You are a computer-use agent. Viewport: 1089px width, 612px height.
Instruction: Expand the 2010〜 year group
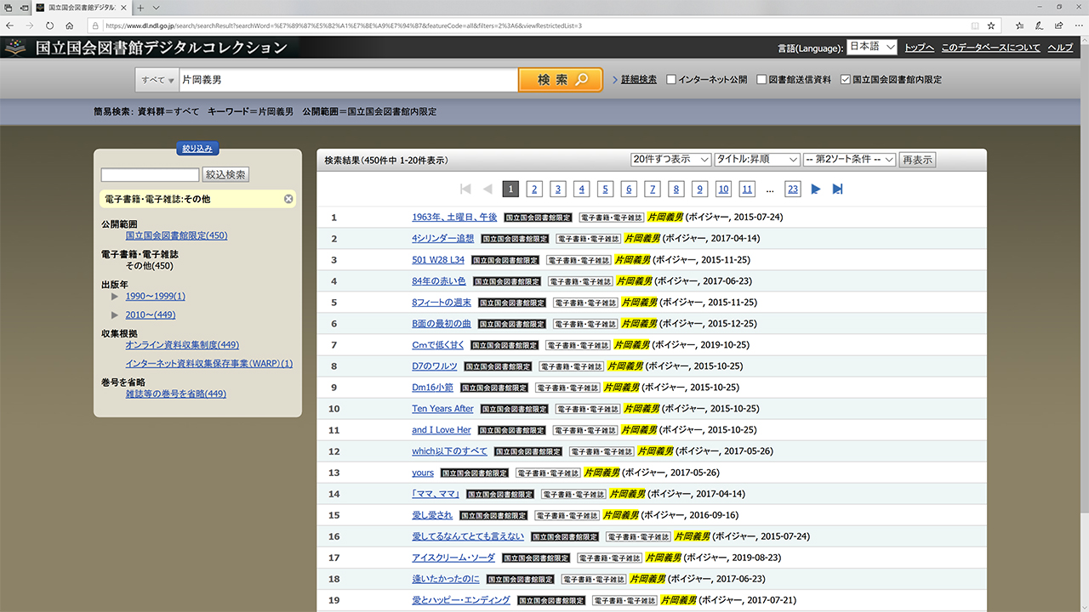pos(115,315)
